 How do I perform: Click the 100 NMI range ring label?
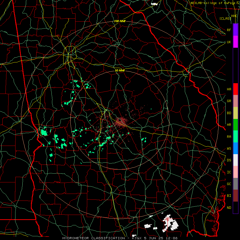coord(120,21)
